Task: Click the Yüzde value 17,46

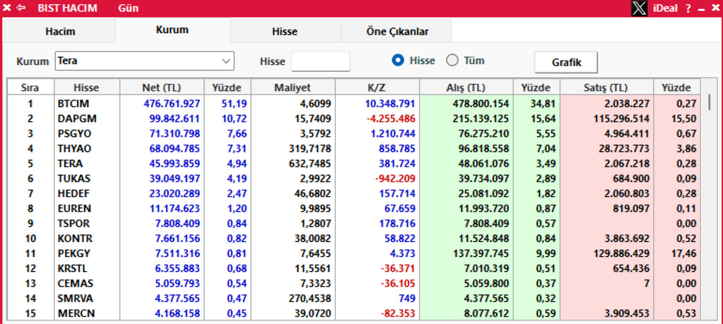Action: click(x=684, y=254)
